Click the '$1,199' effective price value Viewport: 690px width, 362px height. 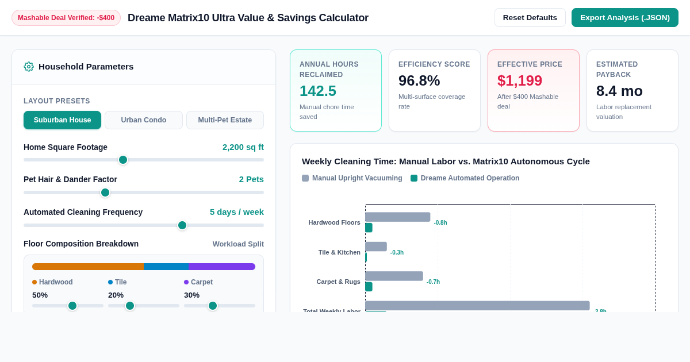[x=520, y=80]
